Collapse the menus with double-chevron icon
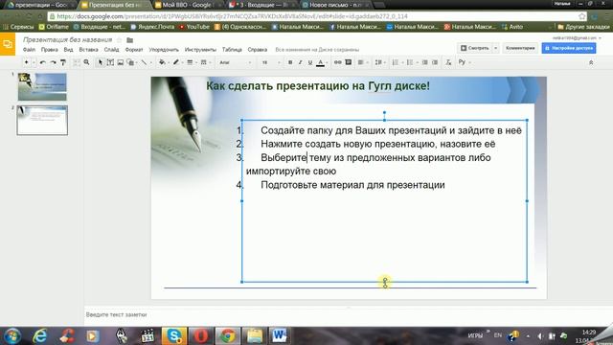613x345 pixels. 591,62
